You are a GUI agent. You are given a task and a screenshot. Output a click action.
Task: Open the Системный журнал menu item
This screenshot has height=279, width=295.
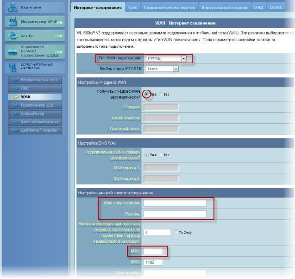(x=35, y=130)
